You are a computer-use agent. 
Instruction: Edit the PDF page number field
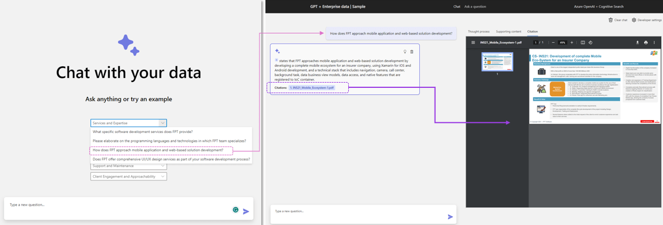click(536, 43)
